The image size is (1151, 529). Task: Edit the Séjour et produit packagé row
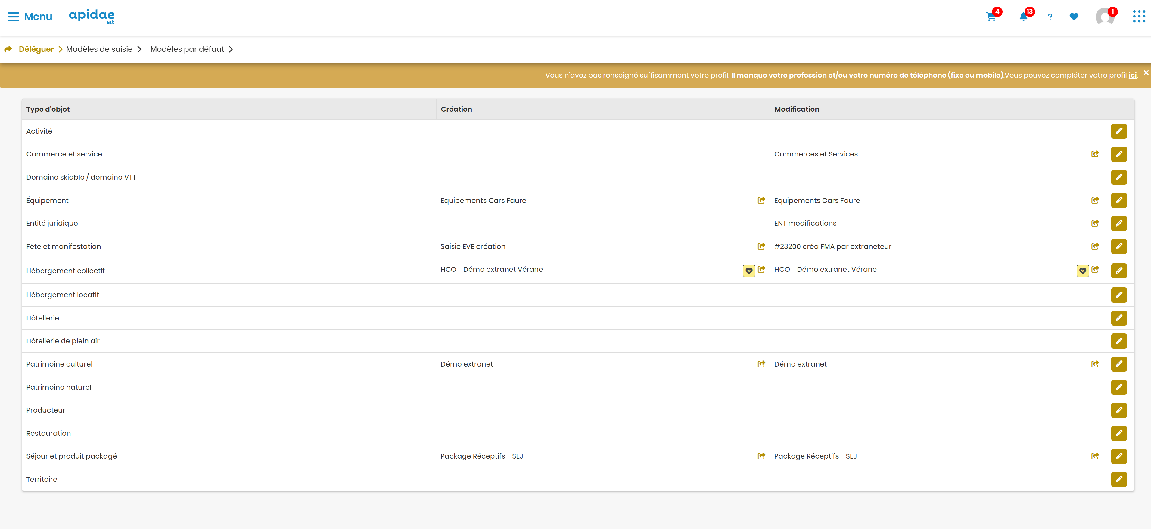pyautogui.click(x=1119, y=456)
